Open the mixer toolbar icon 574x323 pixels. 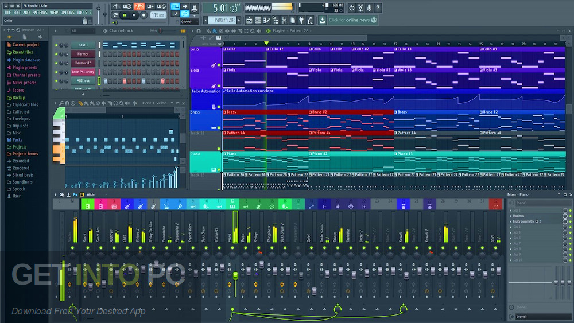tap(284, 20)
